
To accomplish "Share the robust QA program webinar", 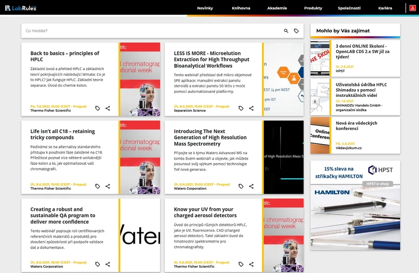I will (108, 264).
